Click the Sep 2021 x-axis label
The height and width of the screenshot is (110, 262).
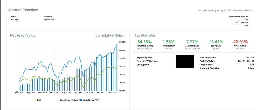113,92
